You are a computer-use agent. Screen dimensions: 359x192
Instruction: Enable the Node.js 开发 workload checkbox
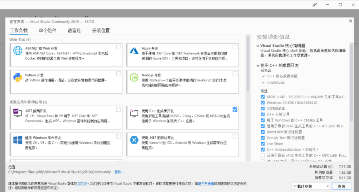235,74
